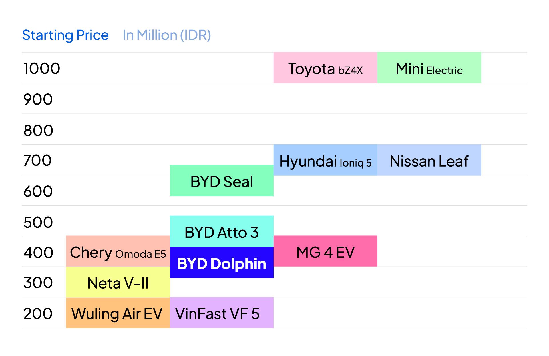Click the "Starting Price" heading
Screen dimensions: 549x356
pyautogui.click(x=65, y=35)
